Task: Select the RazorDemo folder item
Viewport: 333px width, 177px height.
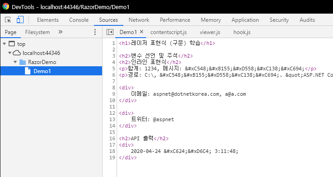Action: pos(42,62)
